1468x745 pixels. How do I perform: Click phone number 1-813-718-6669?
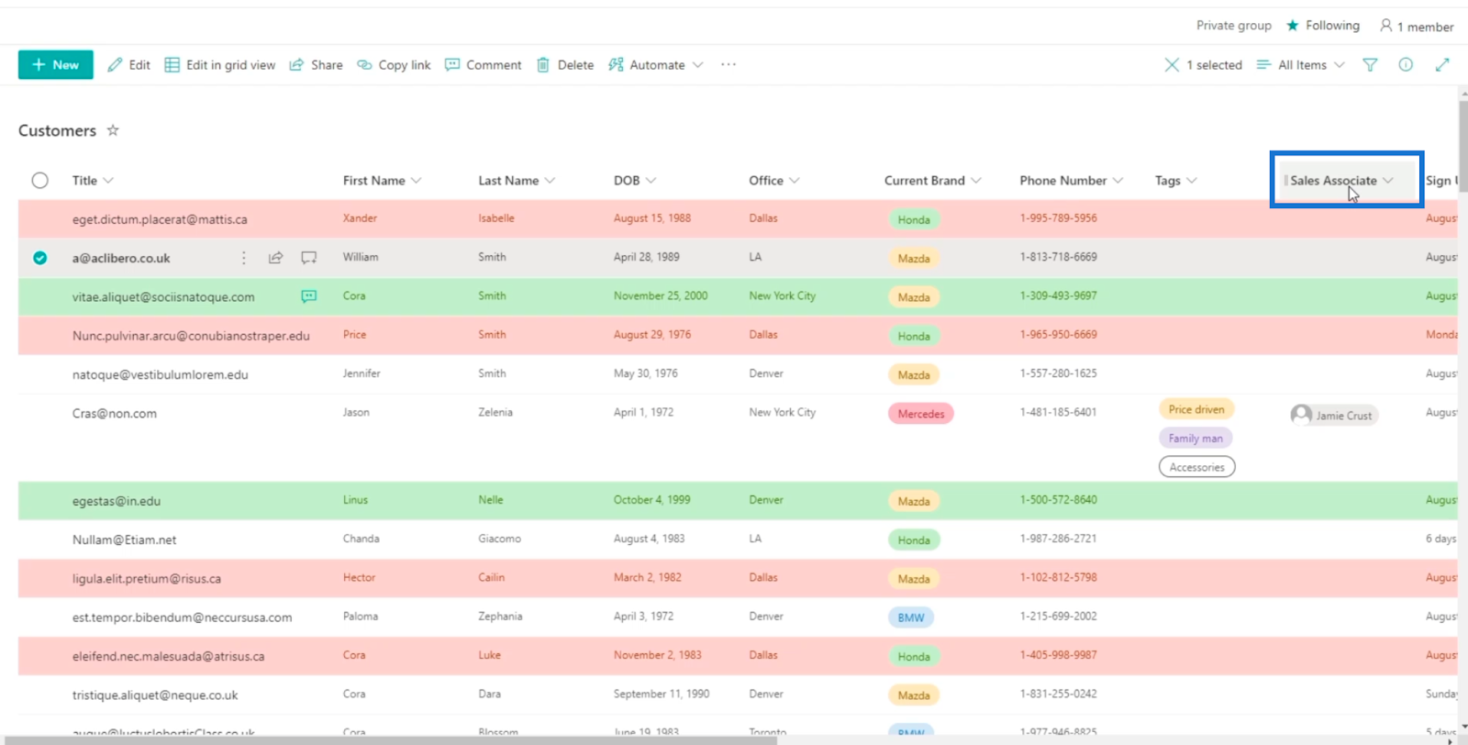click(x=1058, y=257)
